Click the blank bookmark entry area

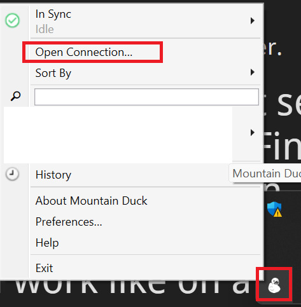pyautogui.click(x=118, y=135)
